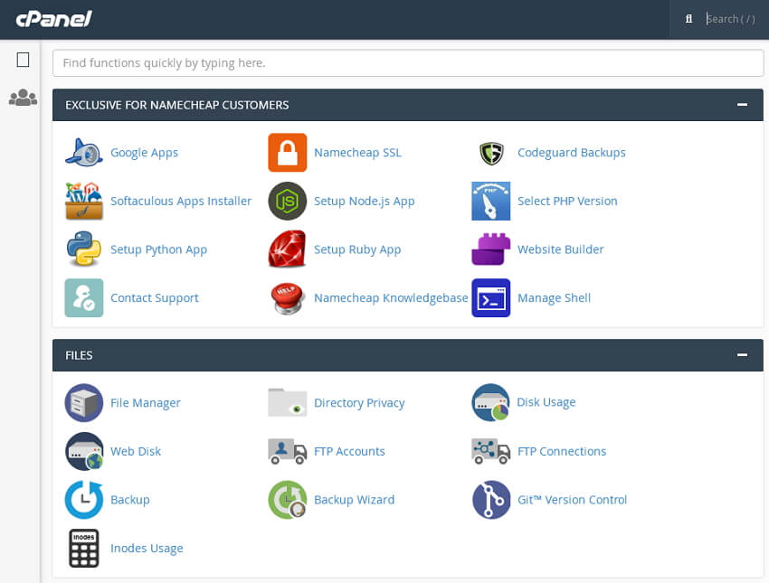Click the Directory Privacy folder icon
The width and height of the screenshot is (769, 583).
(288, 402)
